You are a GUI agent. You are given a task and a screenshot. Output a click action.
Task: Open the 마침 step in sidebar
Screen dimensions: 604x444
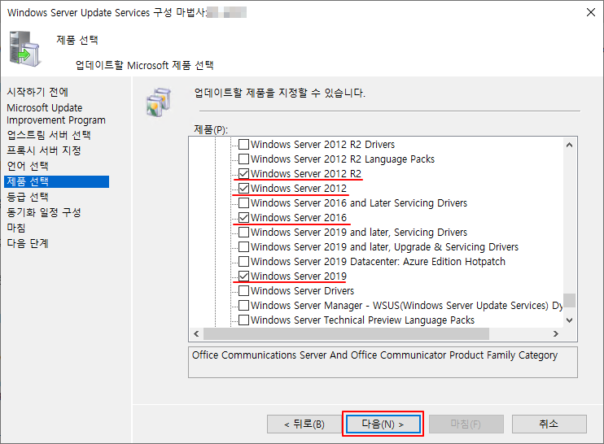(x=16, y=228)
